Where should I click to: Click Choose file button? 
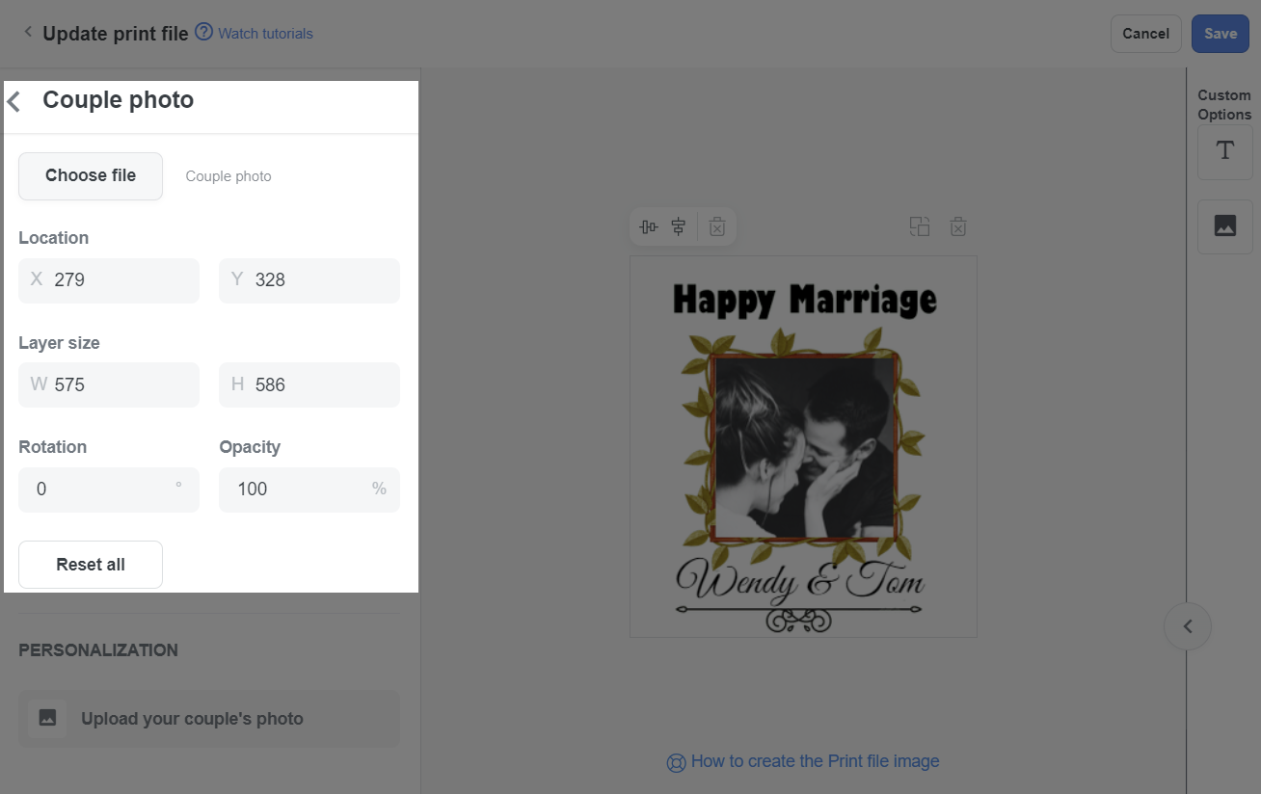coord(91,176)
